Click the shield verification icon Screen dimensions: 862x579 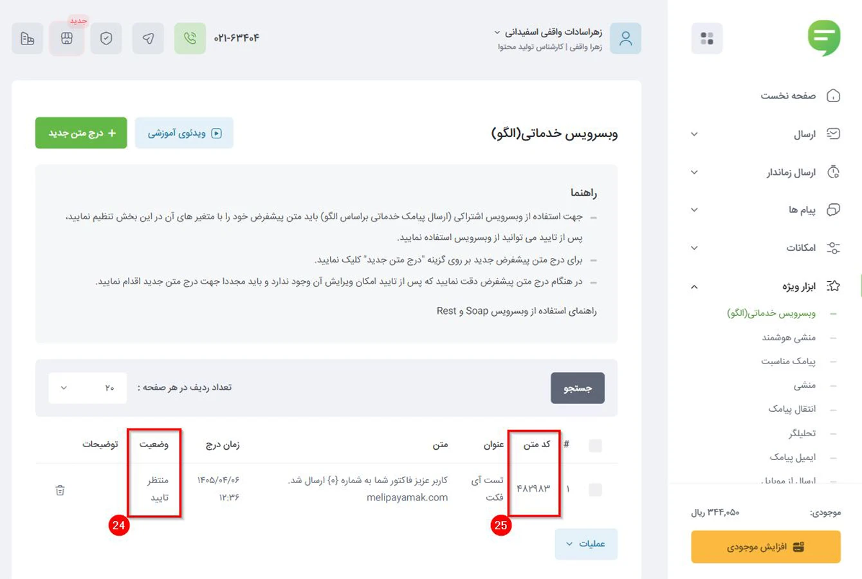click(x=106, y=39)
